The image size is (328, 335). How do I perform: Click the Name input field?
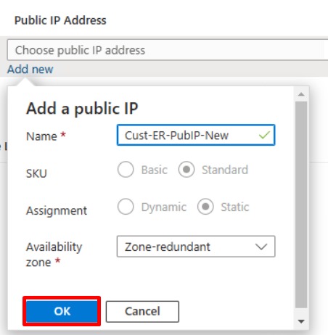click(196, 135)
